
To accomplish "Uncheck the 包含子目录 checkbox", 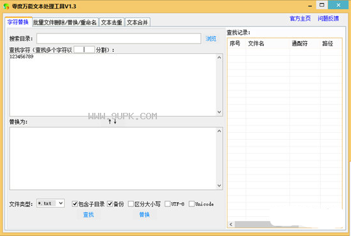I will [75, 204].
